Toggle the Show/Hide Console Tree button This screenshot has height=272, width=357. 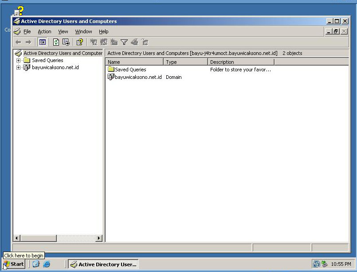coord(42,42)
